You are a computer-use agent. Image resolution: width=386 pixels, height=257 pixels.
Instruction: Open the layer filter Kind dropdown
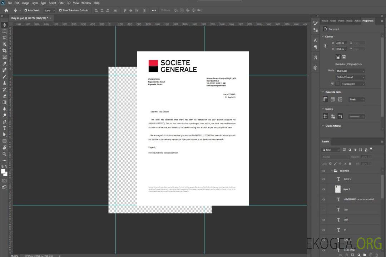point(331,150)
